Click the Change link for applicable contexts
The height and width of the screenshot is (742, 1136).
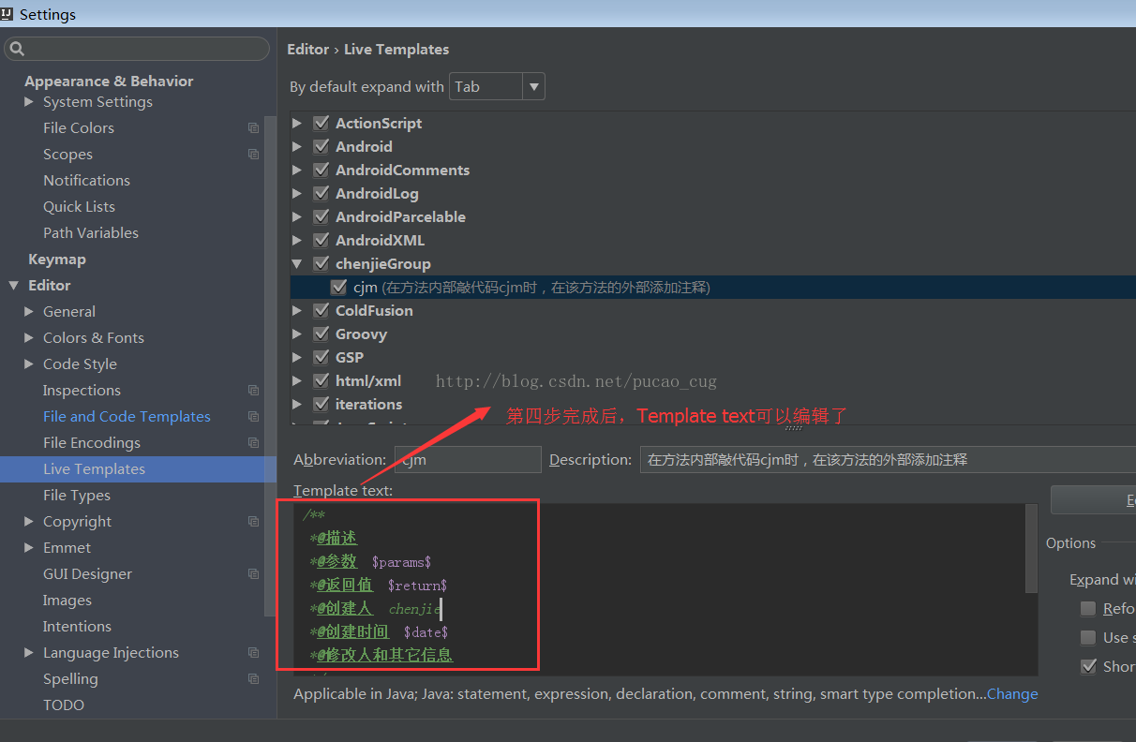pos(1012,693)
